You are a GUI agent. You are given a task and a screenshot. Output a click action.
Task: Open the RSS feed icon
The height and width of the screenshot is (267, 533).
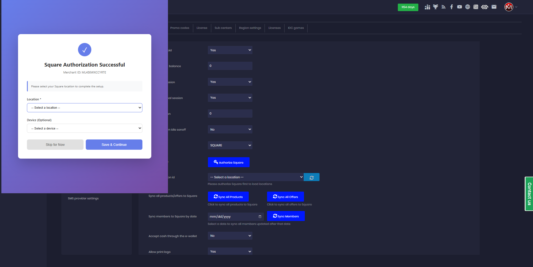click(x=444, y=7)
